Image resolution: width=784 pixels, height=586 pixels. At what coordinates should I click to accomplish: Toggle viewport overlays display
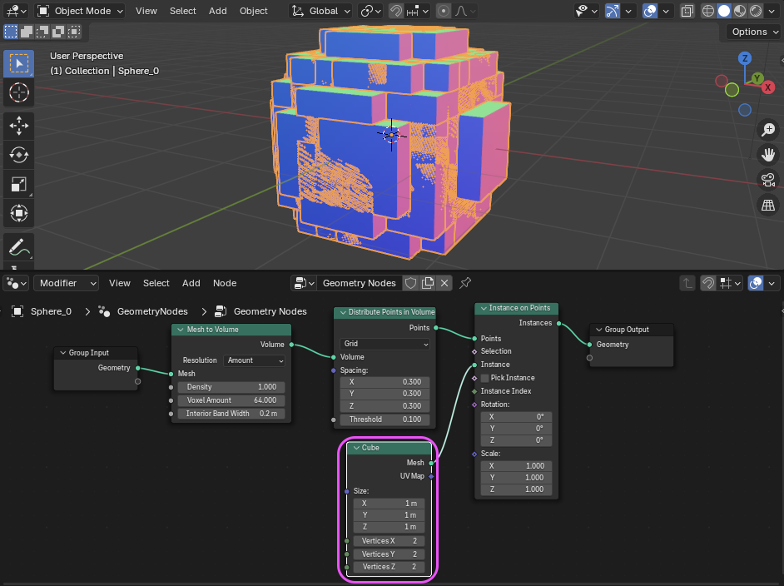coord(650,11)
